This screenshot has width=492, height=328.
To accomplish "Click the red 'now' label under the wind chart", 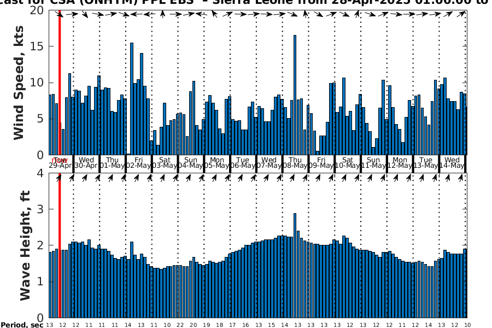I will [59, 161].
